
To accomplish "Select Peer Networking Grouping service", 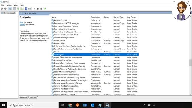I will 95,29.
